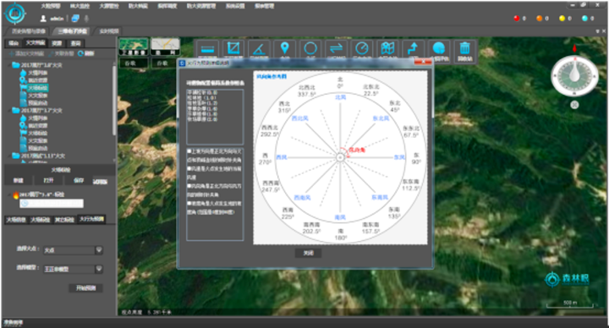Switch to the 火行为预测 tab
The image size is (609, 328).
point(91,219)
